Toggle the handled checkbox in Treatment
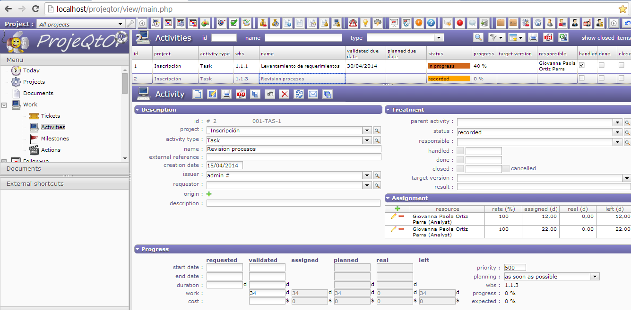Image resolution: width=631 pixels, height=331 pixels. [460, 151]
